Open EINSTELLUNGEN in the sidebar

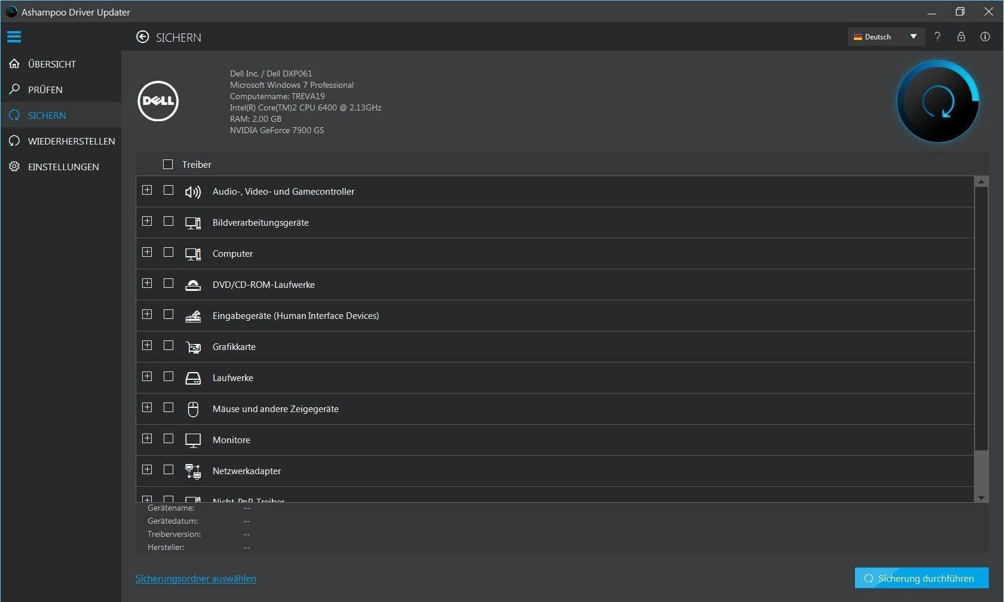point(61,167)
